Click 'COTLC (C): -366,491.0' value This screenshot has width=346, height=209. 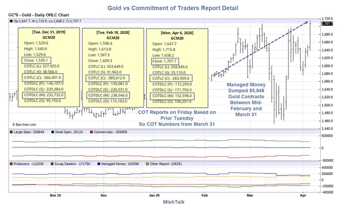pyautogui.click(x=42, y=78)
